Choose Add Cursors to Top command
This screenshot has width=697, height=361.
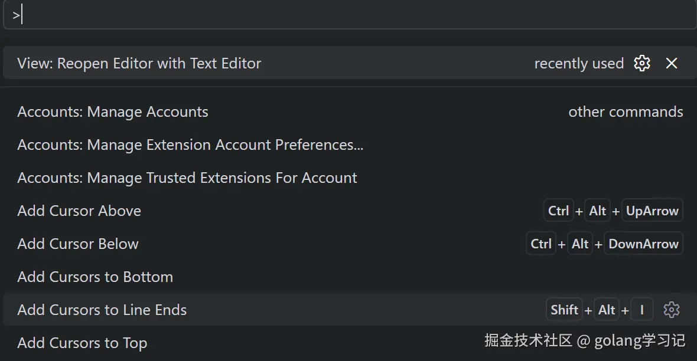click(82, 343)
